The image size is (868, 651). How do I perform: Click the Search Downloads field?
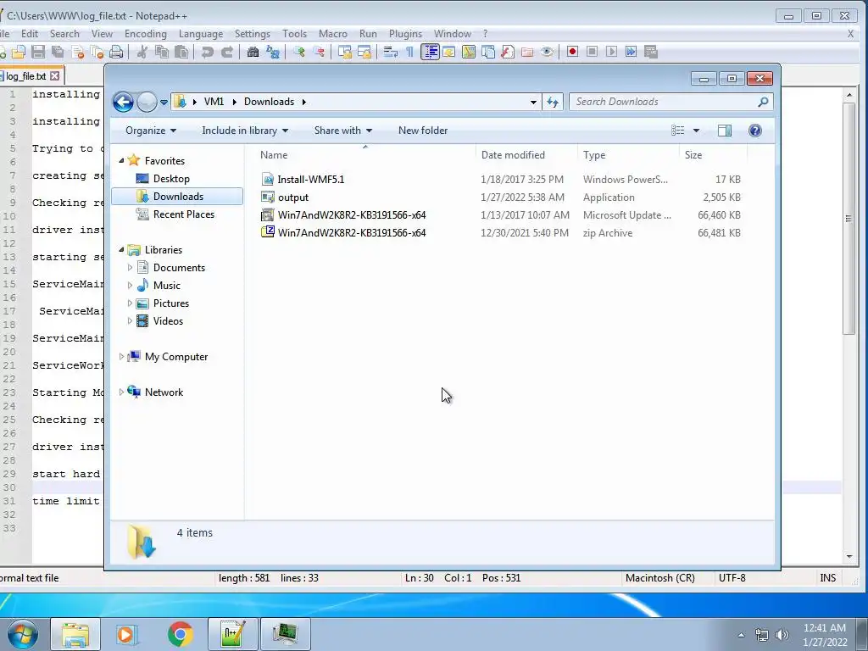click(x=665, y=102)
